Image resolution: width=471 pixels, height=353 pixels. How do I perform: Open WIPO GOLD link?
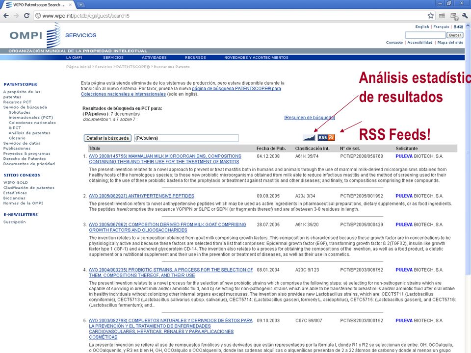[x=16, y=182]
